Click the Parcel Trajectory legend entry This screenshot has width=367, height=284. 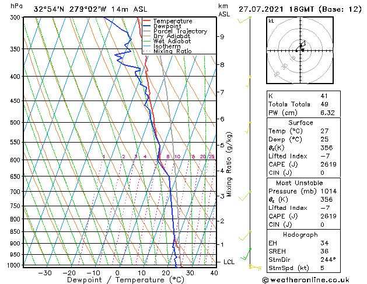point(175,31)
